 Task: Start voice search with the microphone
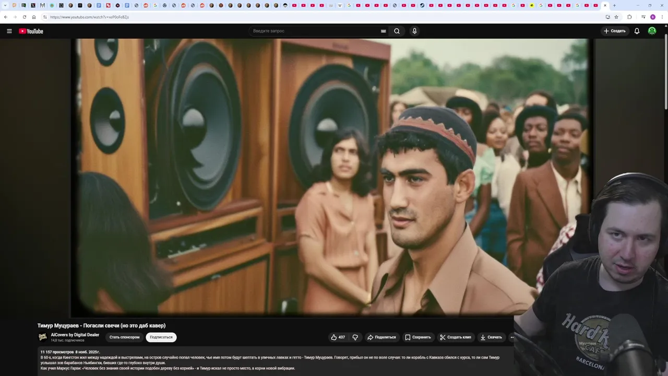point(414,31)
